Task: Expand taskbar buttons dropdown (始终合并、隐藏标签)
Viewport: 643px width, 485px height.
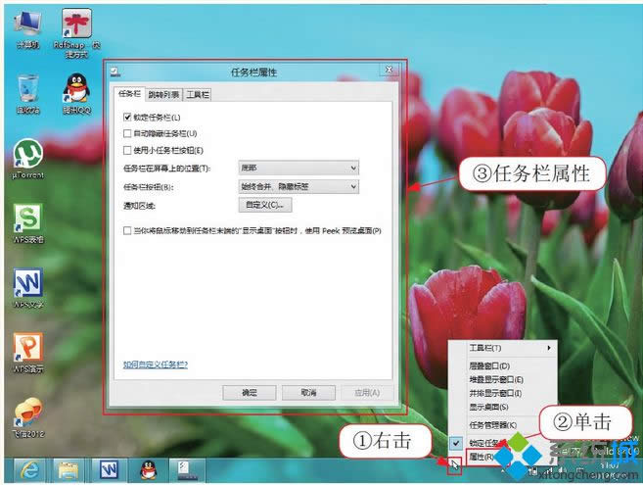Action: click(299, 186)
